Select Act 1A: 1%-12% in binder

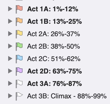[x=53, y=9]
